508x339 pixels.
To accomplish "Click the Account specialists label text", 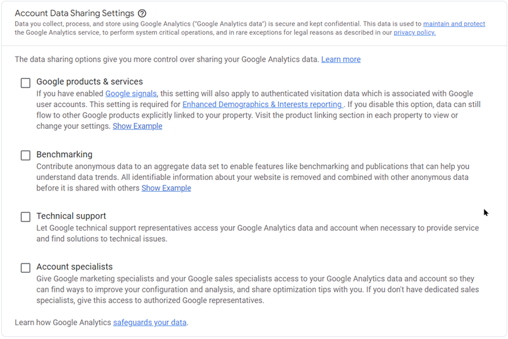I will (74, 267).
